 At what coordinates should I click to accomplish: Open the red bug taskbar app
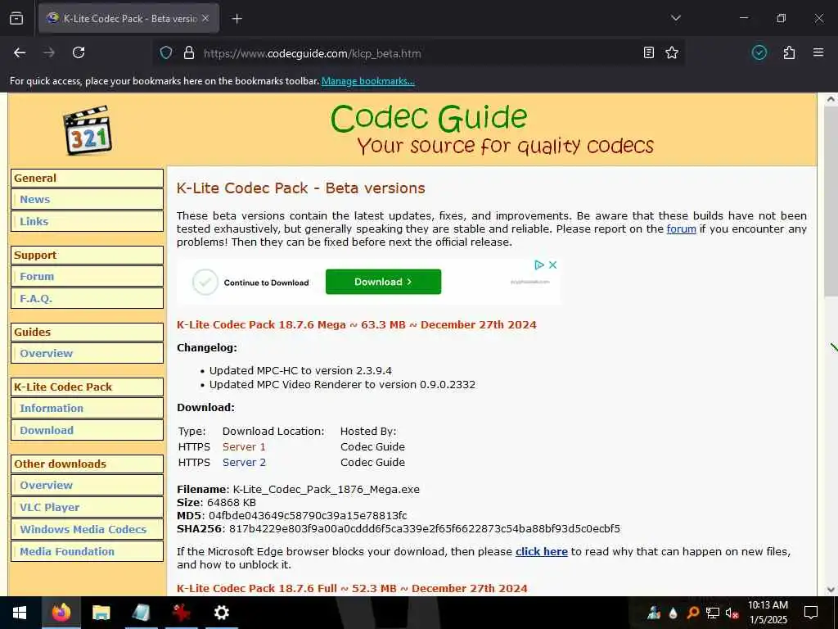pos(181,613)
